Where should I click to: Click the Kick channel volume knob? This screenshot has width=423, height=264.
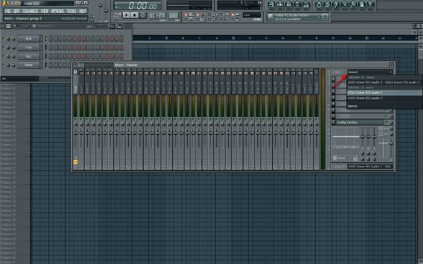coord(13,39)
